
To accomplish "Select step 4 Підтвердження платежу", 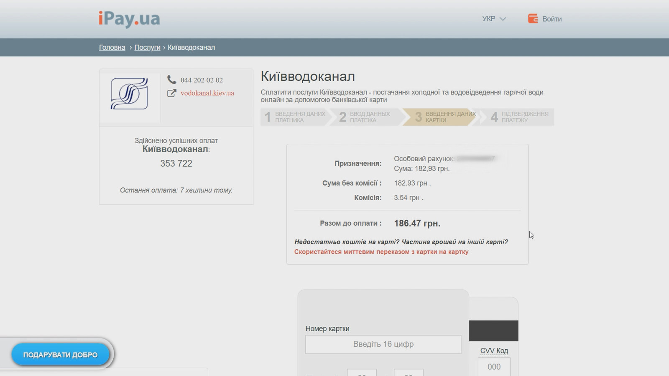I will (518, 117).
